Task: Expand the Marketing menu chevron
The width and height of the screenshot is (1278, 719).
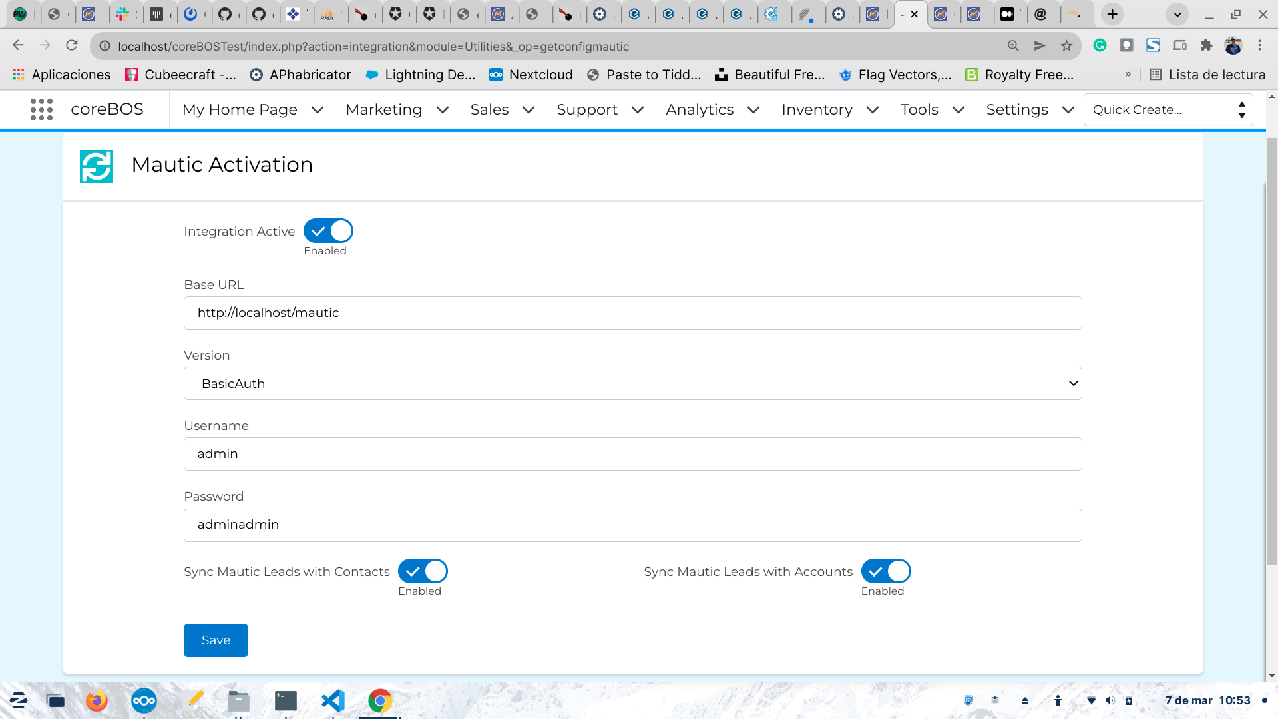Action: pos(442,110)
